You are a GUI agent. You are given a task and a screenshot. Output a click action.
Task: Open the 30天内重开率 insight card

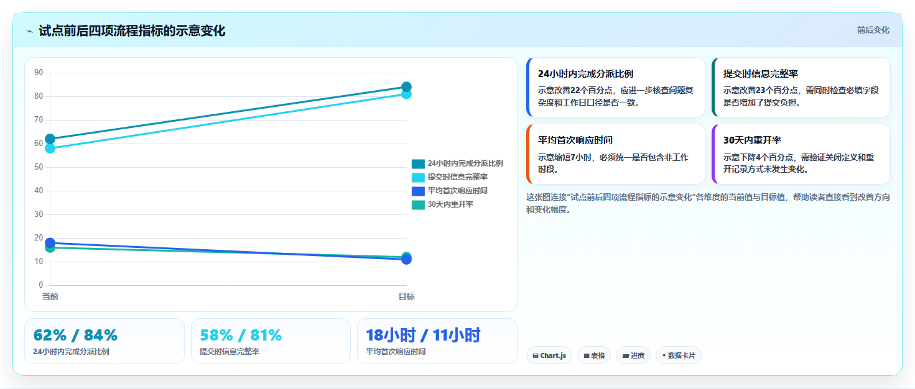801,154
